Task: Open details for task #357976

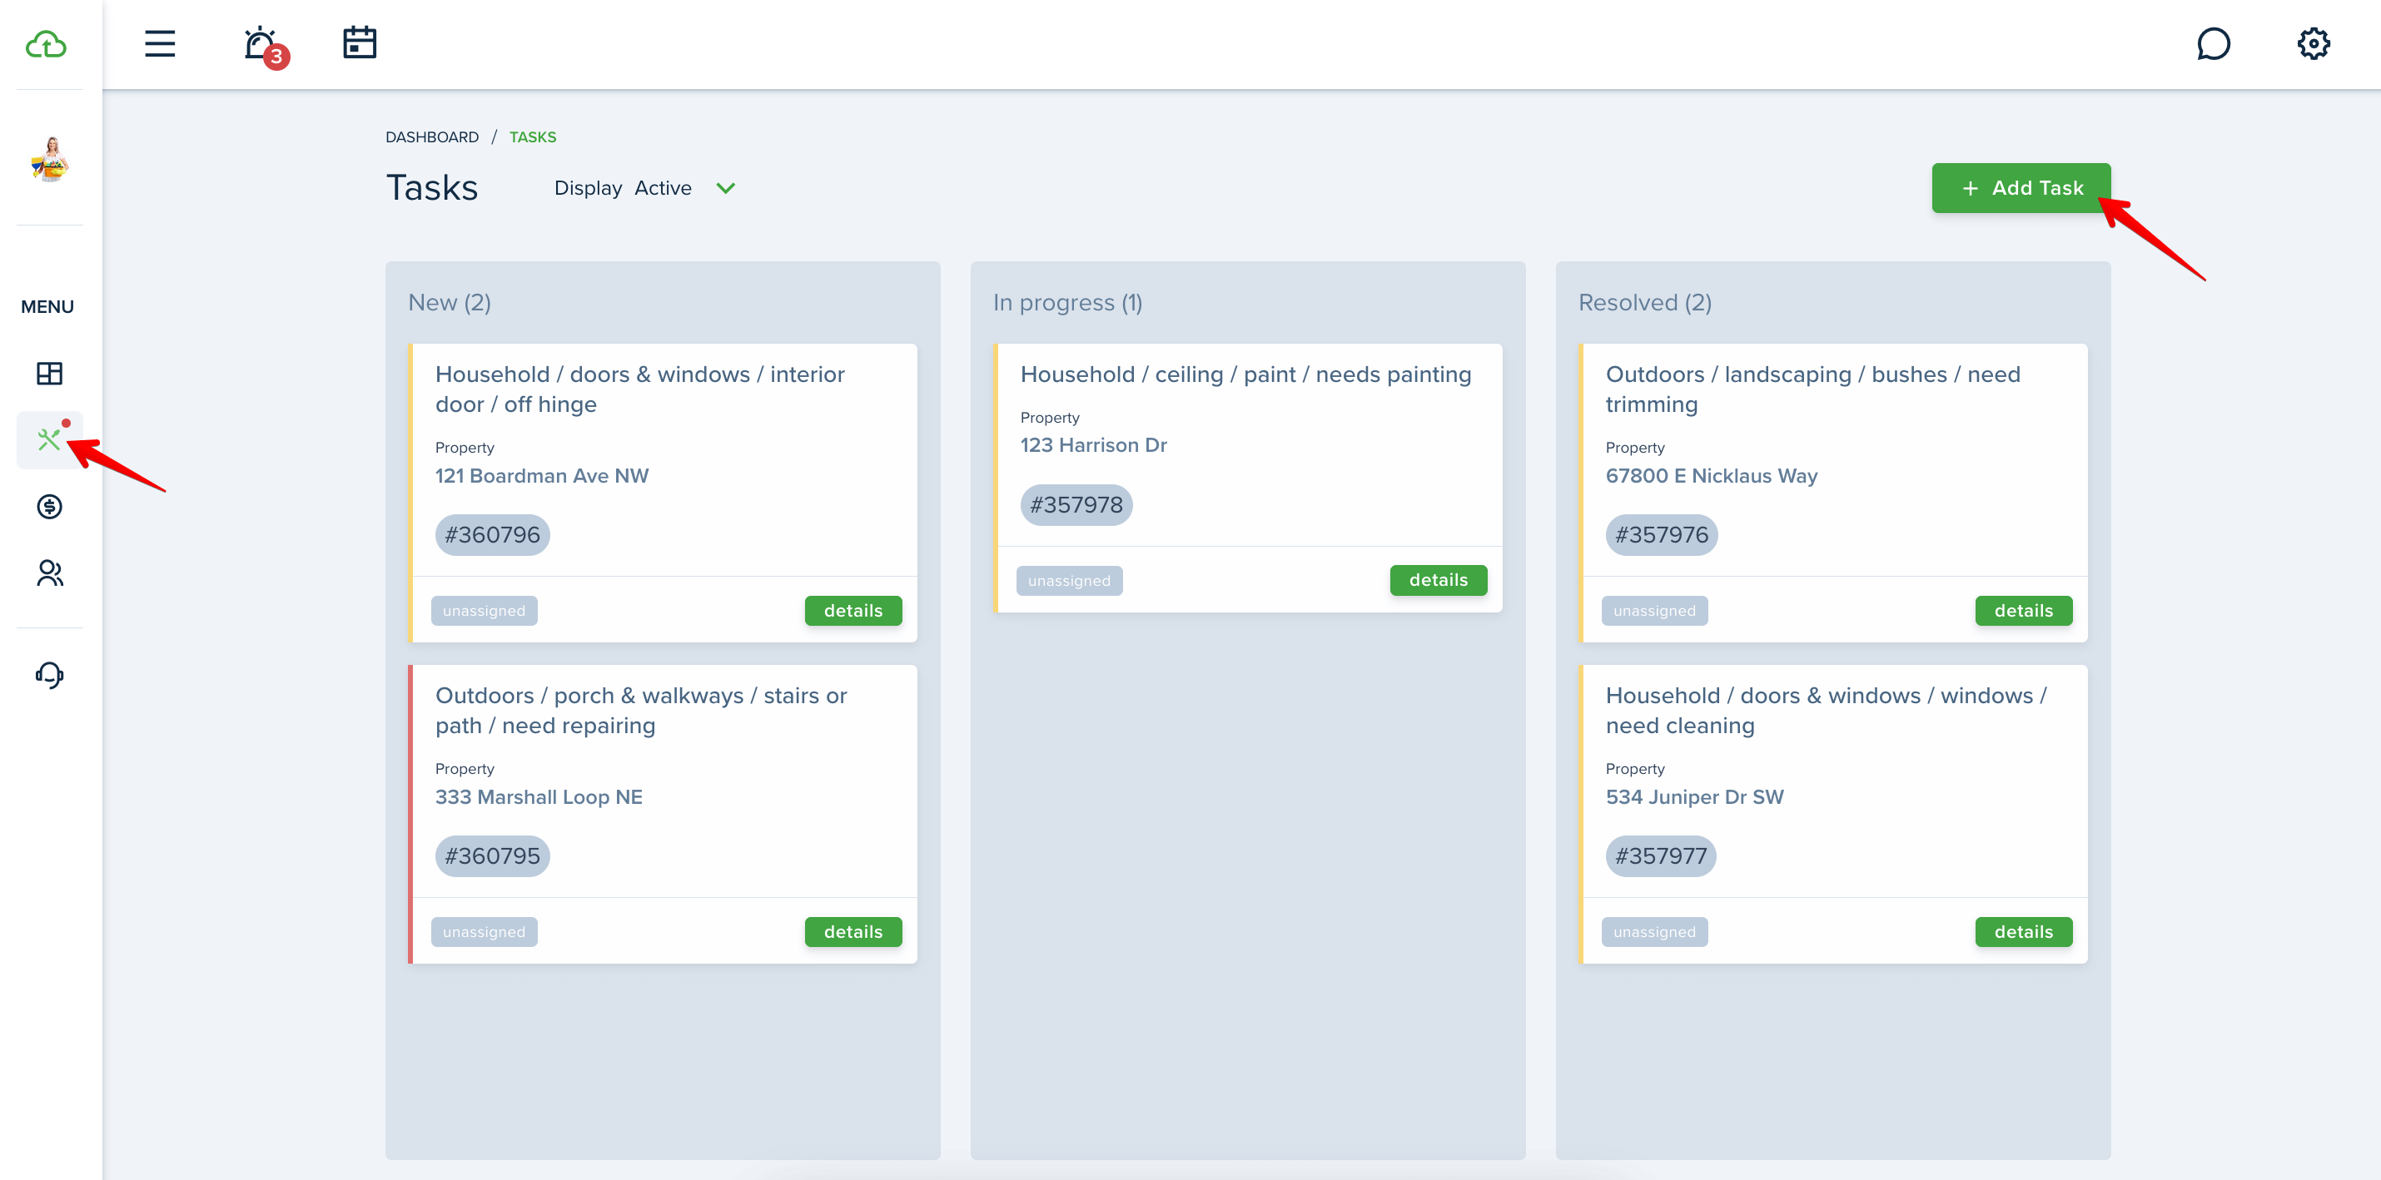Action: point(2022,610)
